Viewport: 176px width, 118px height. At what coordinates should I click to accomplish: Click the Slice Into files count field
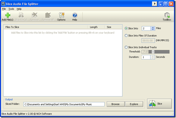[x=146, y=28]
